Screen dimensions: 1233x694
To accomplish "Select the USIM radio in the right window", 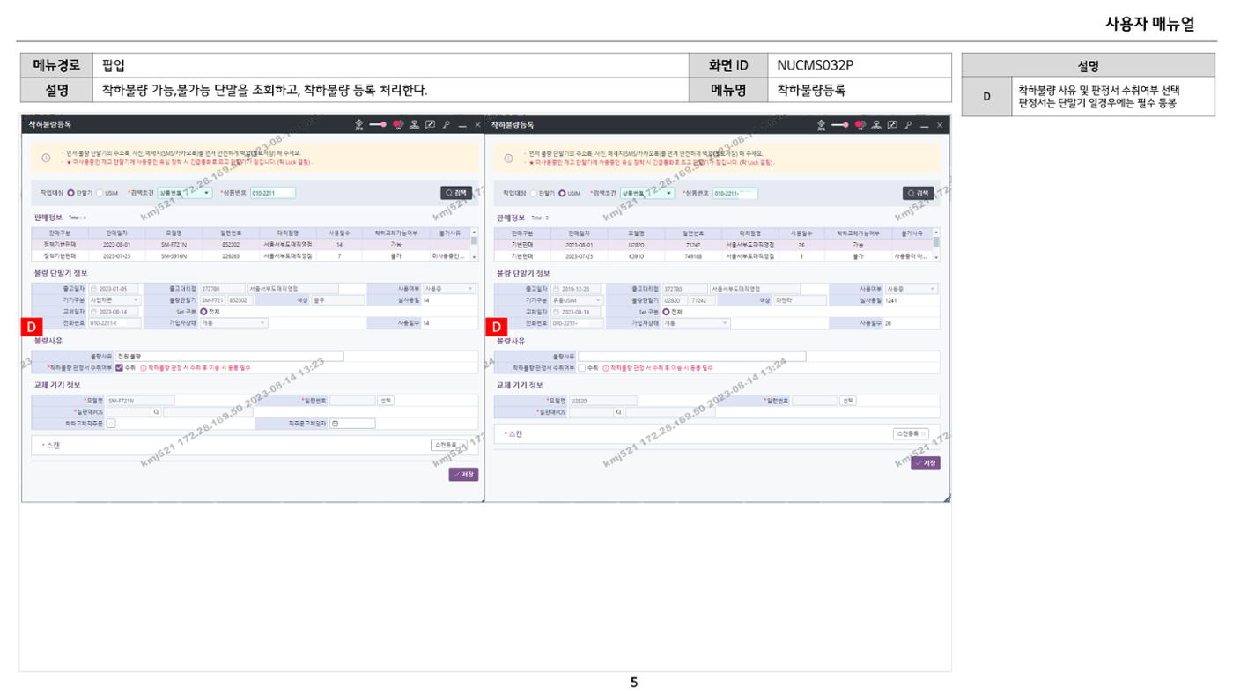I will click(562, 193).
